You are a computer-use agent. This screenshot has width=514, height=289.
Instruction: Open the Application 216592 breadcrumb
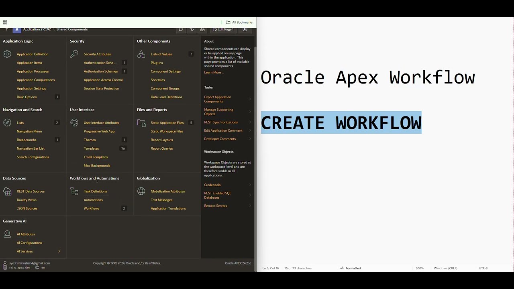point(37,29)
